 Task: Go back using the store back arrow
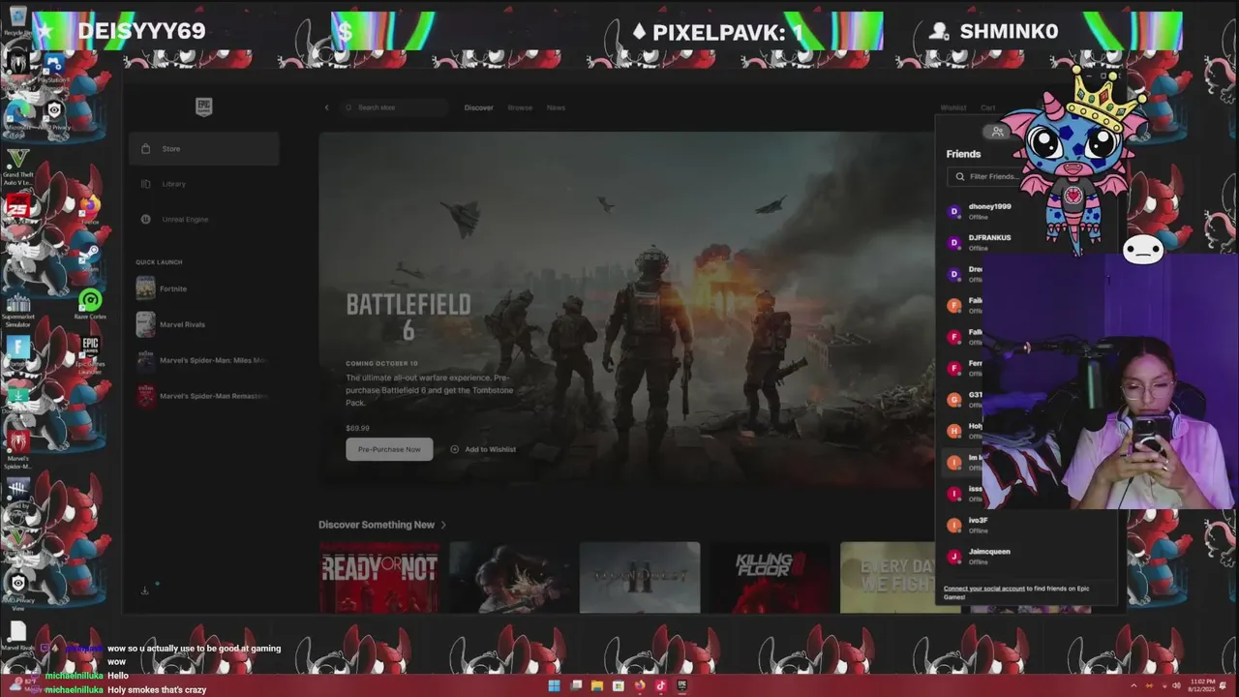point(327,107)
